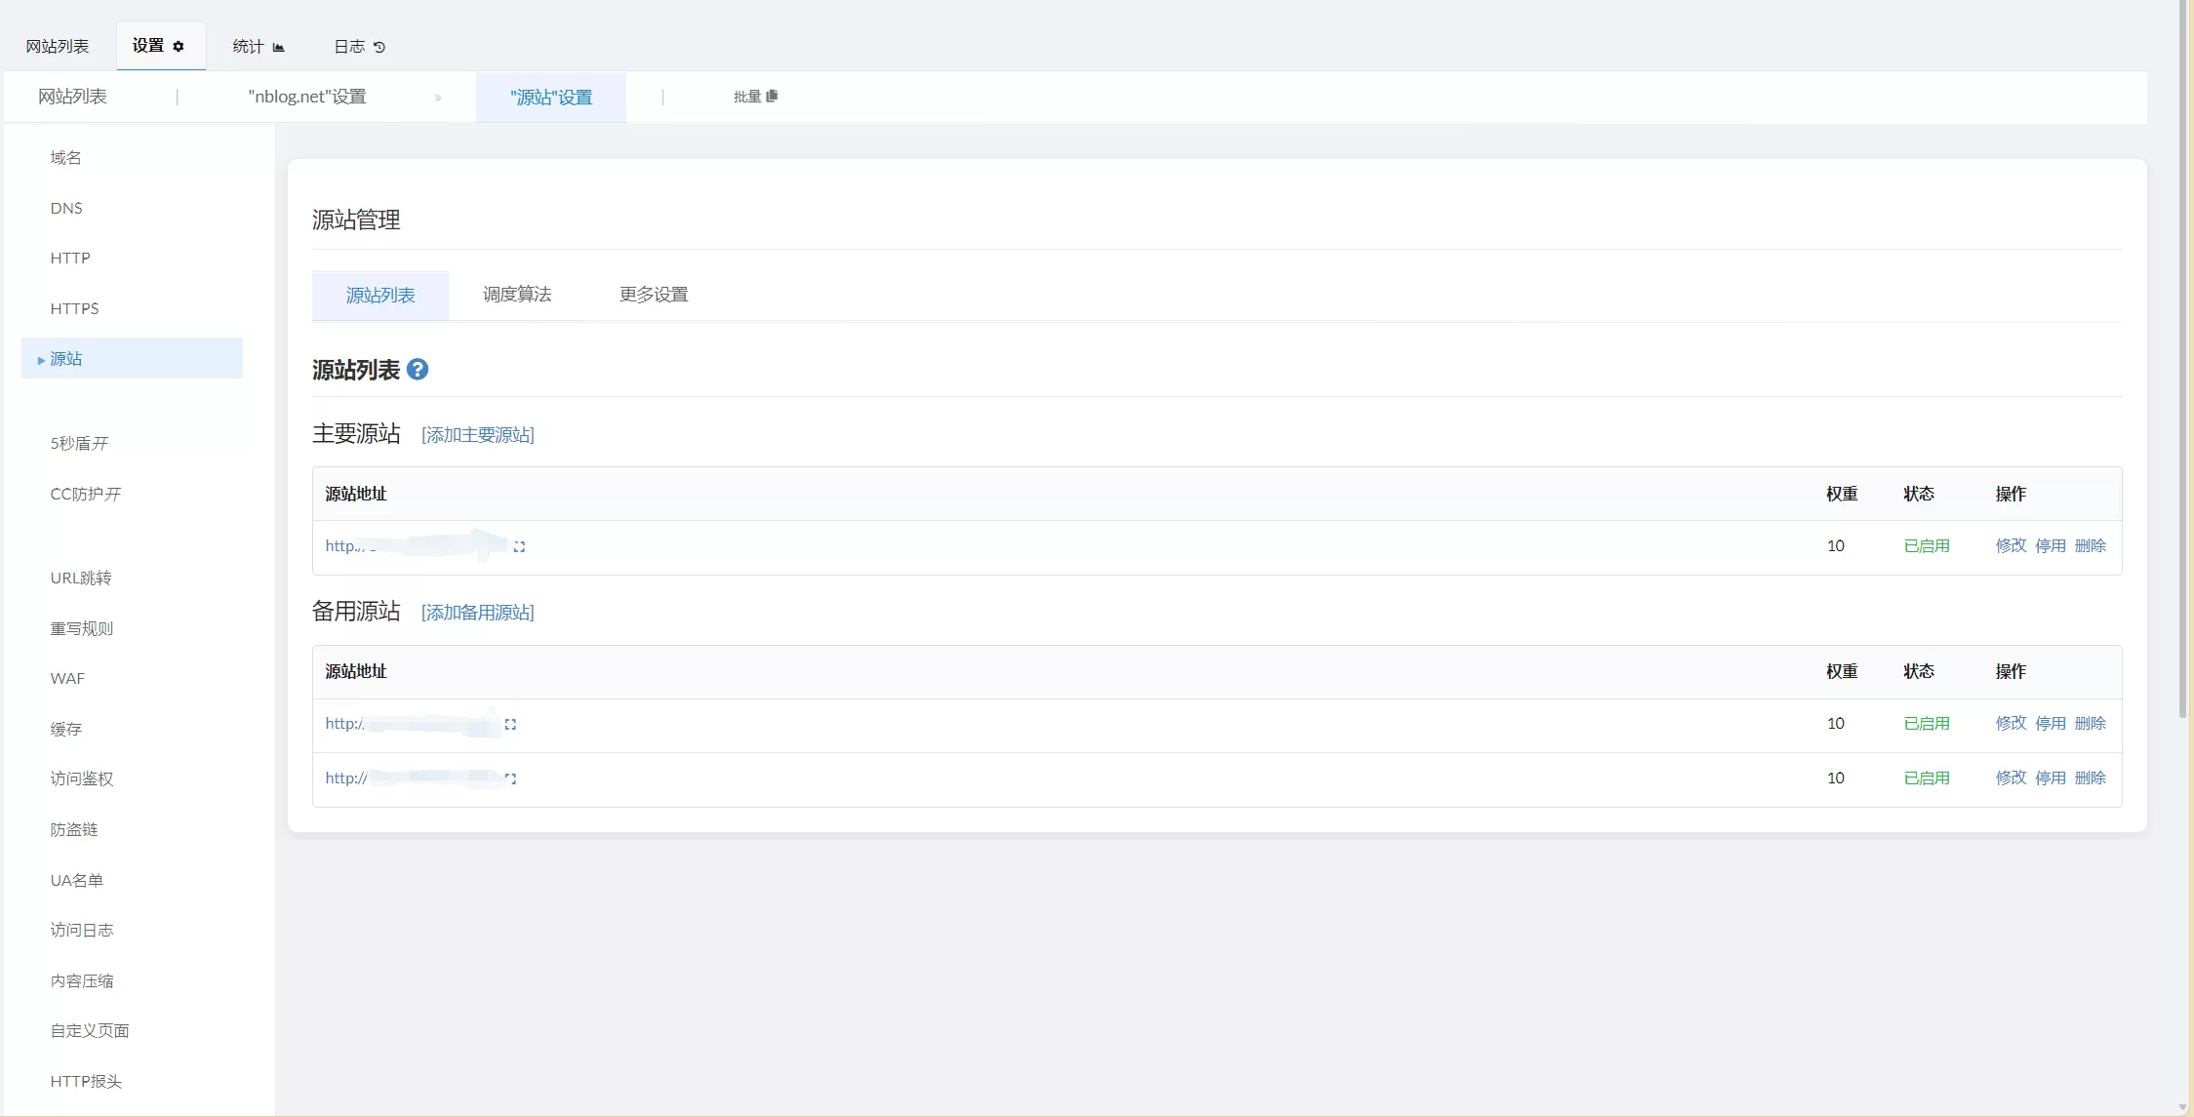The height and width of the screenshot is (1117, 2194).
Task: Open the 日志 tab with history icon
Action: coord(359,46)
